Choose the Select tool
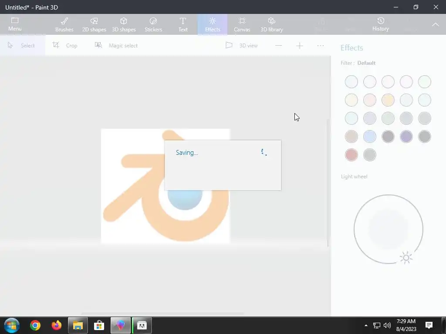Screen dimensions: 446x334 23,45
